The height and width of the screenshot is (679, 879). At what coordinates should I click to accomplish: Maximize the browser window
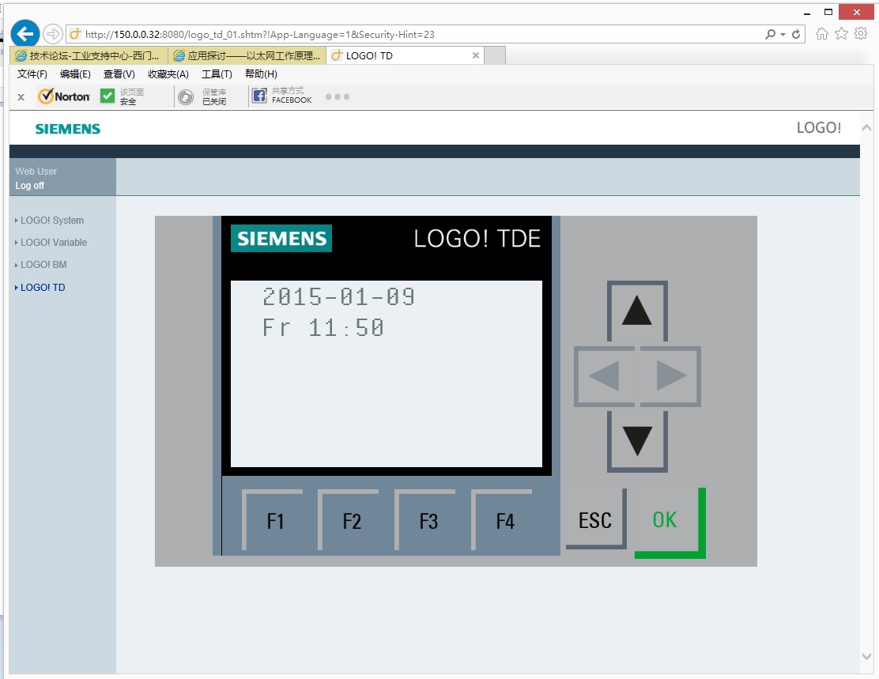828,13
